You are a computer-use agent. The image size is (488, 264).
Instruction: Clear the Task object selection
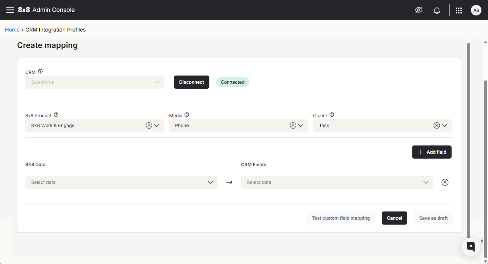pos(437,125)
